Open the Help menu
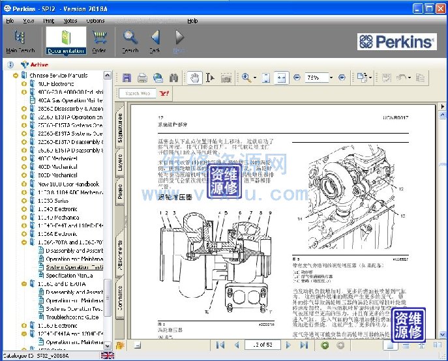This screenshot has width=448, height=361. [x=192, y=21]
